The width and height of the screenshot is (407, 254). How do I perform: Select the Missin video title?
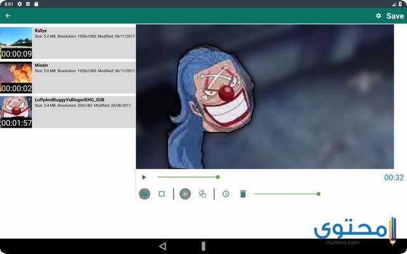click(x=41, y=65)
